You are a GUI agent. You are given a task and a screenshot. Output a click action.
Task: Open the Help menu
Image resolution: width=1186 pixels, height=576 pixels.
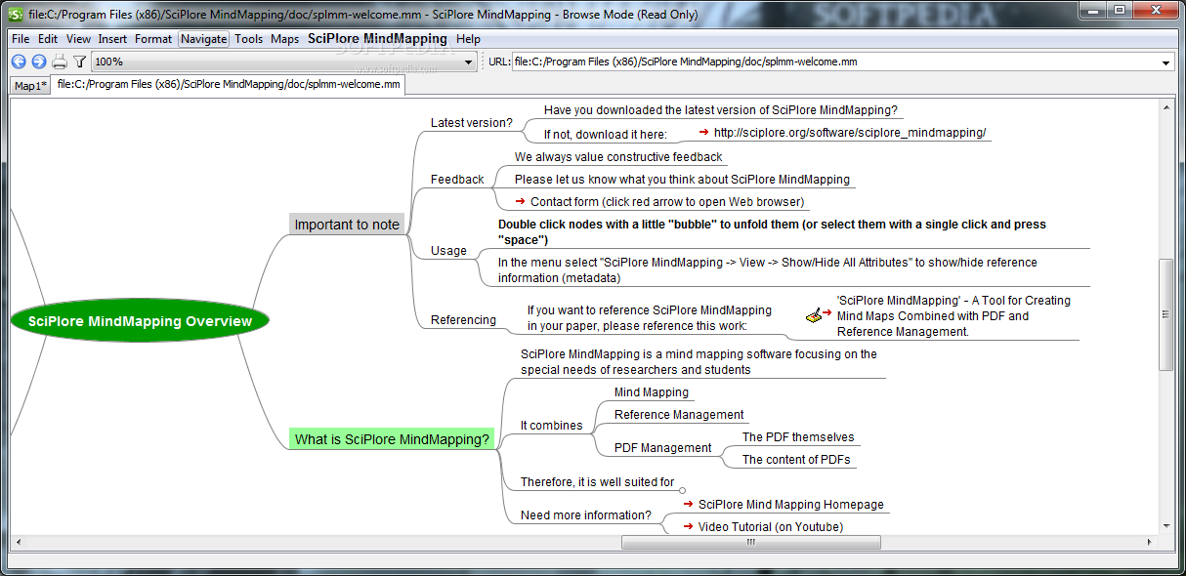click(x=469, y=39)
